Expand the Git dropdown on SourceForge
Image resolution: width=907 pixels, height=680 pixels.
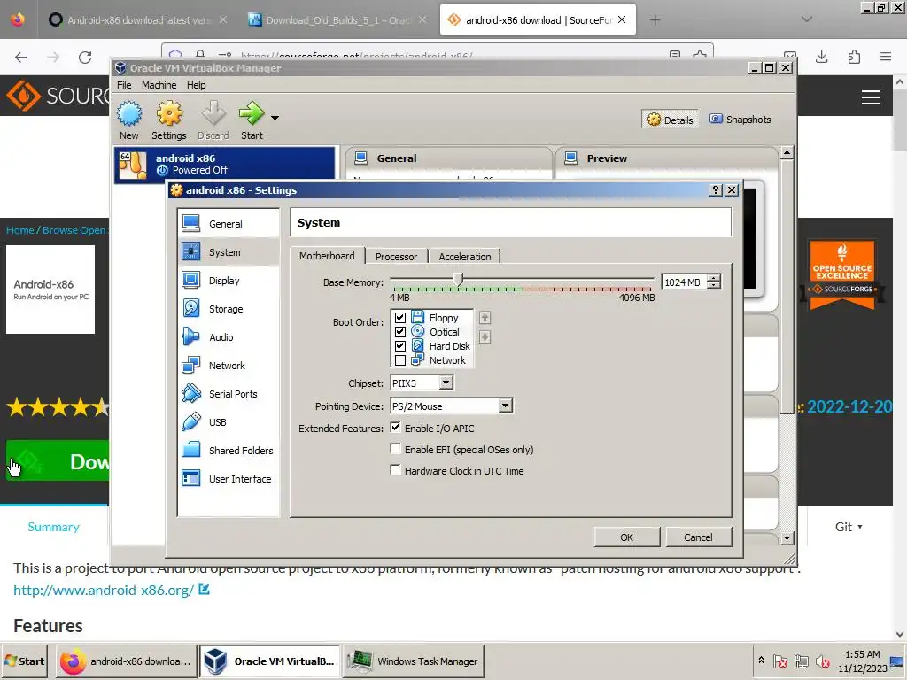[x=849, y=527]
